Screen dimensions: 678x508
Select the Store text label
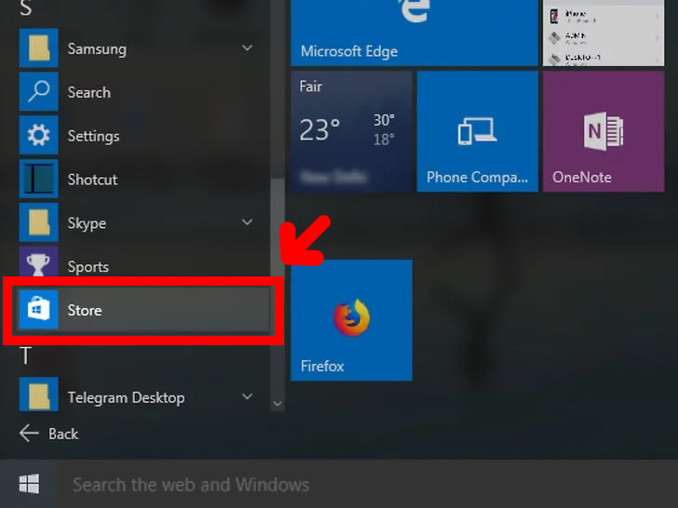[85, 310]
